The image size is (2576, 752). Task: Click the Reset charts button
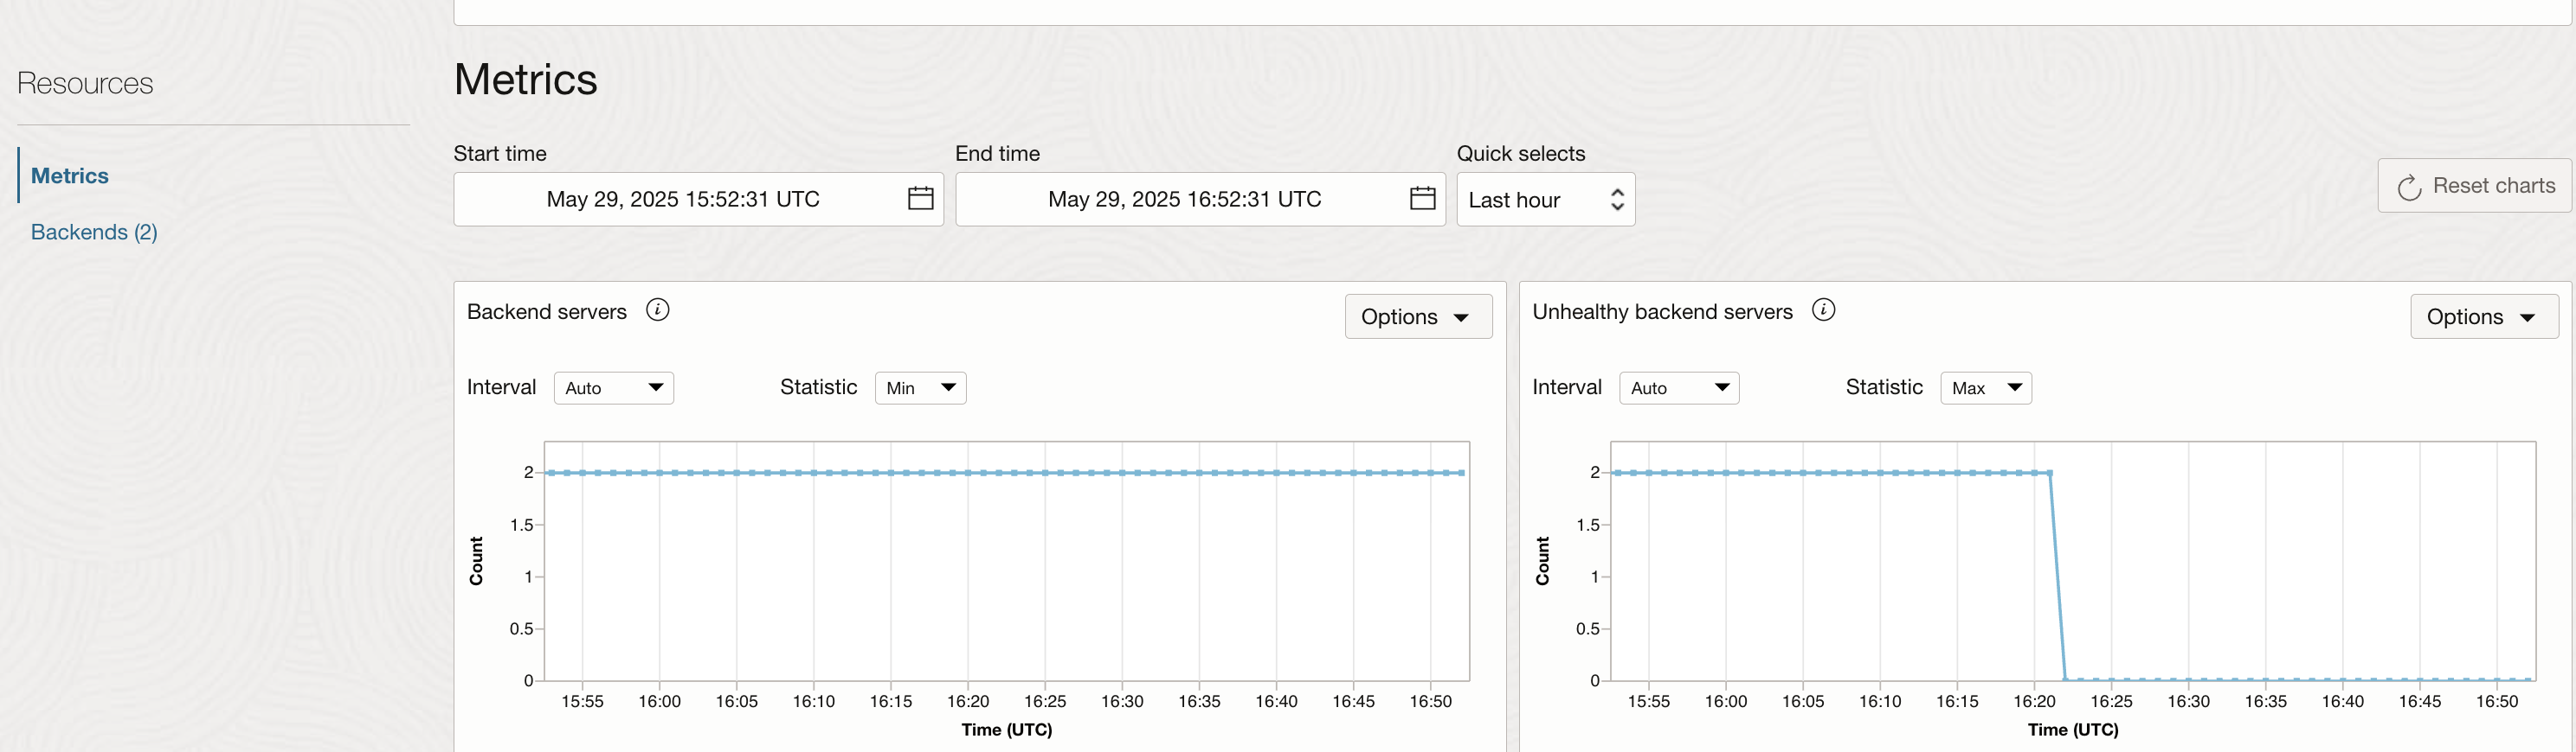click(2474, 186)
